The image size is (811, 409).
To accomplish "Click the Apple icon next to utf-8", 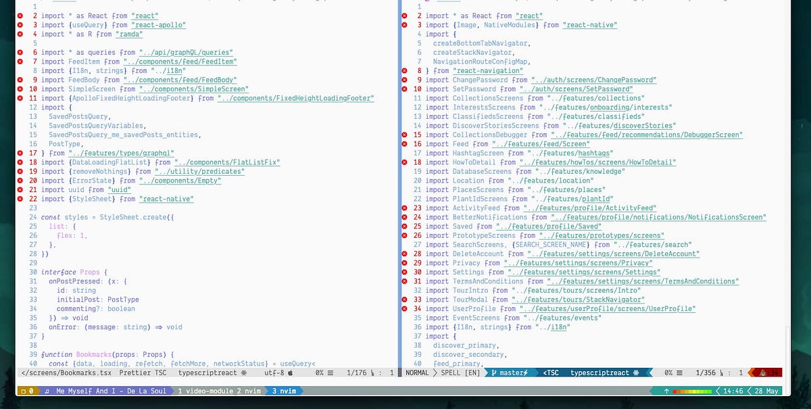I will pos(289,372).
